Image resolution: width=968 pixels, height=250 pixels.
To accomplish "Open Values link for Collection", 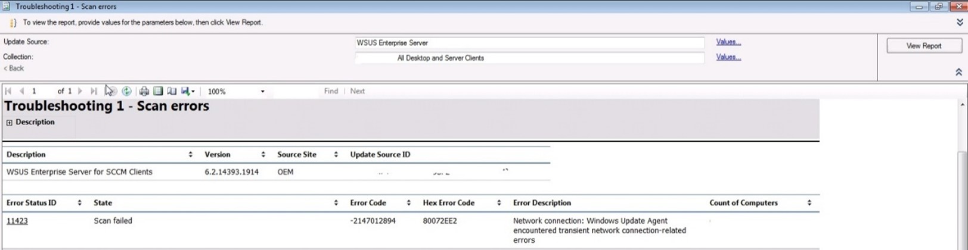I will coord(728,57).
